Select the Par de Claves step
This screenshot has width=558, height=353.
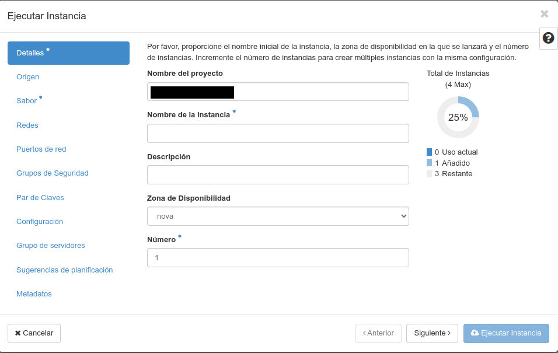(40, 197)
